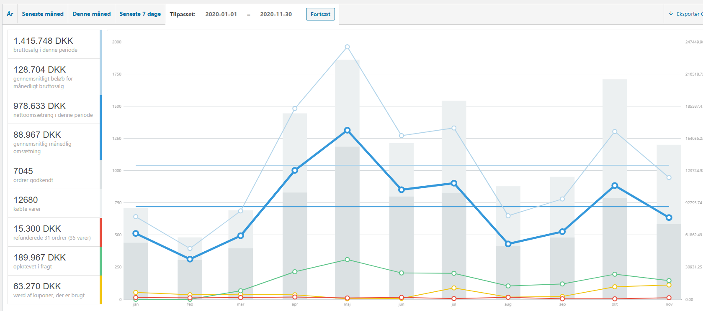Viewport: 703px width, 311px height.
Task: Toggle the 1.415.748 DKK bruttosalg legend
Action: [54, 44]
